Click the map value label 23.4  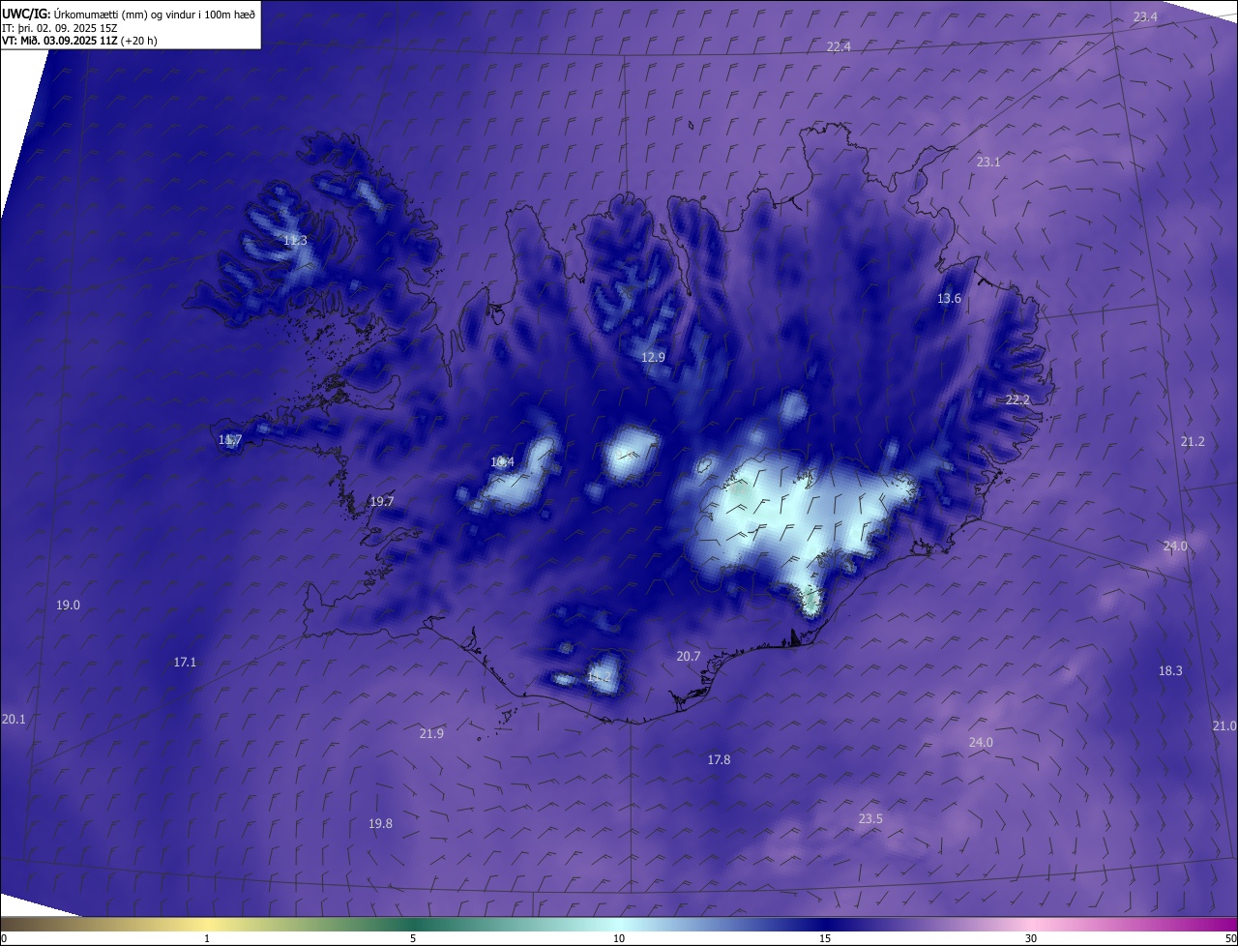point(1145,17)
